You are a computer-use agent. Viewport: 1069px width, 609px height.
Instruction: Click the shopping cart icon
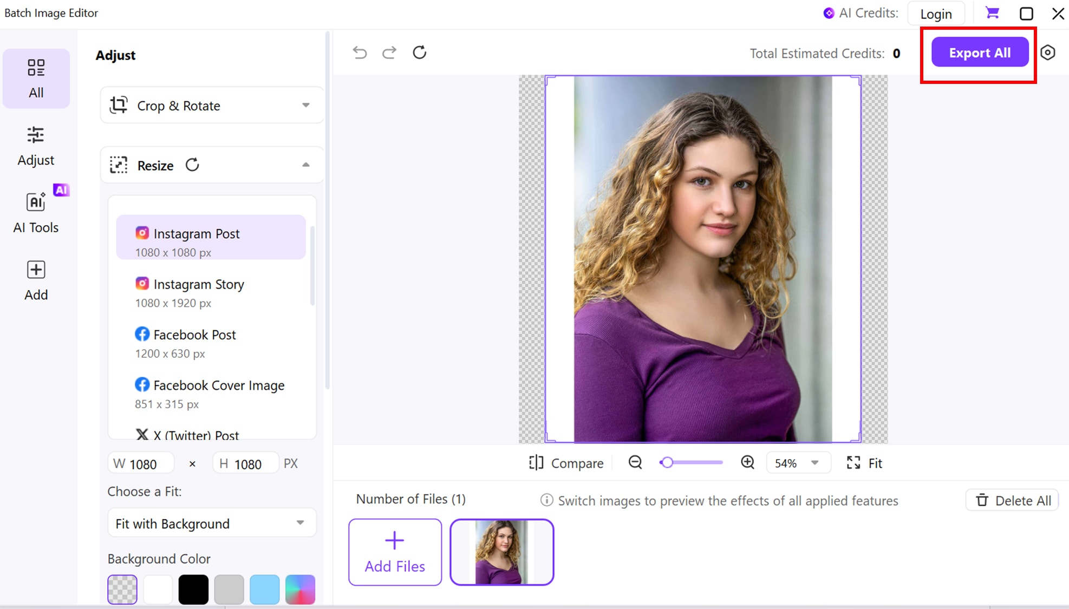click(992, 13)
